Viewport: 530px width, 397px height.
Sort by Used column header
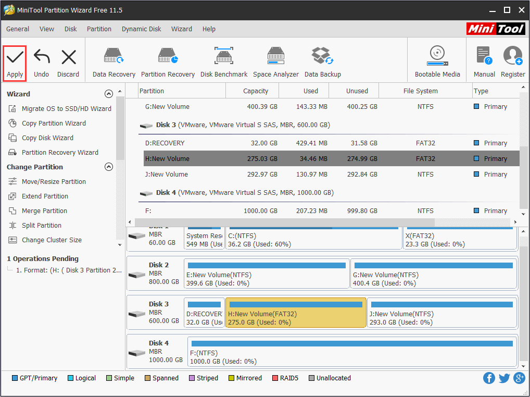pos(304,91)
